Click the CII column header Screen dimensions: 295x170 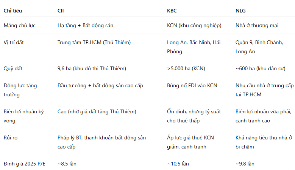coord(61,11)
